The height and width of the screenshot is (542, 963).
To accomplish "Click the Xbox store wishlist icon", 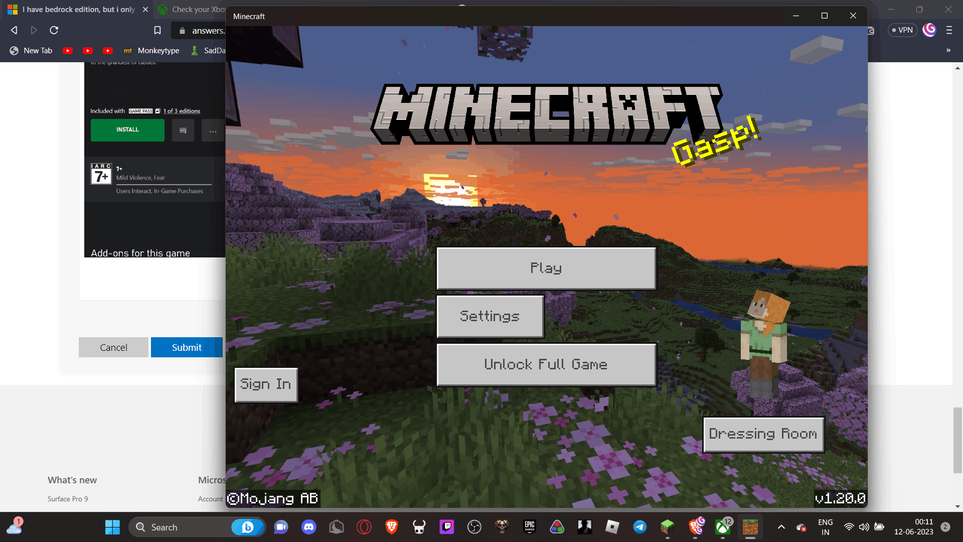I will [x=184, y=130].
